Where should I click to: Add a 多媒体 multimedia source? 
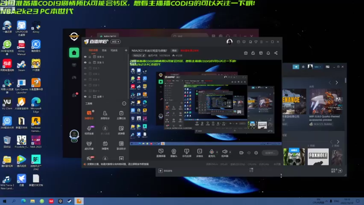click(199, 153)
